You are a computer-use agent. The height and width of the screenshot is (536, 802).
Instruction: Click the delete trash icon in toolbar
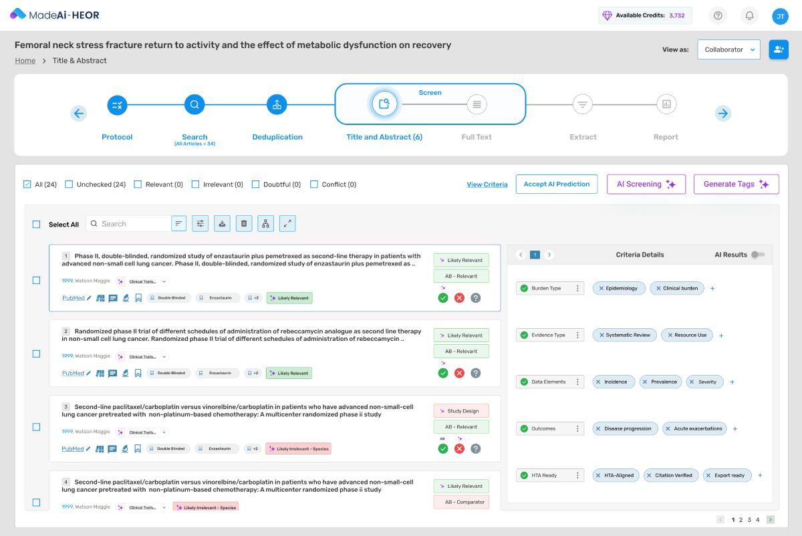pos(244,224)
